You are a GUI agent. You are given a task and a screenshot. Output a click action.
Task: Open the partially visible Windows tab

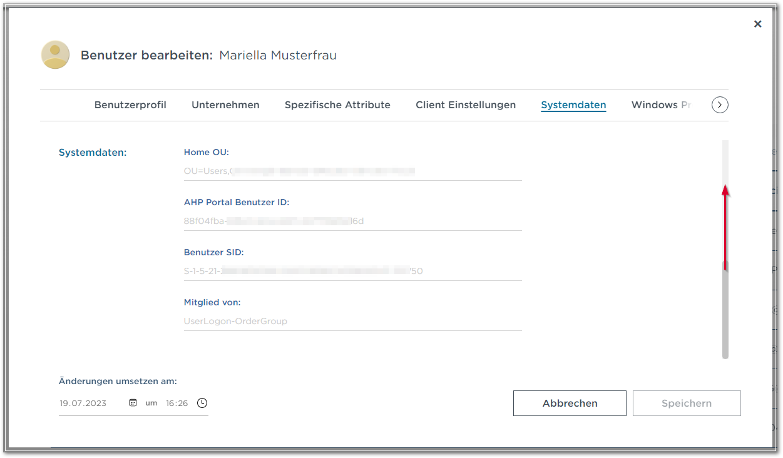(x=660, y=105)
